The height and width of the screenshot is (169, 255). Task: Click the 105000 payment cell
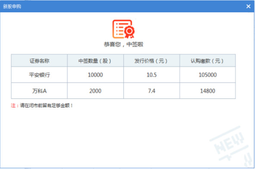coord(208,75)
